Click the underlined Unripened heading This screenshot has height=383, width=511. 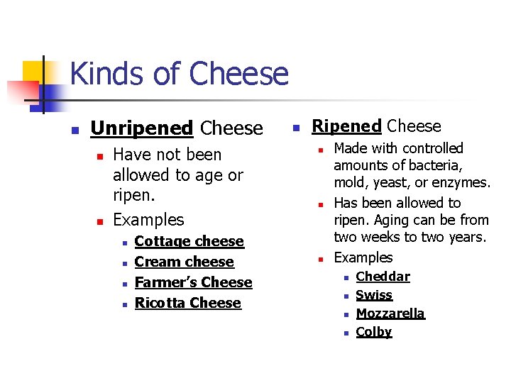click(142, 128)
